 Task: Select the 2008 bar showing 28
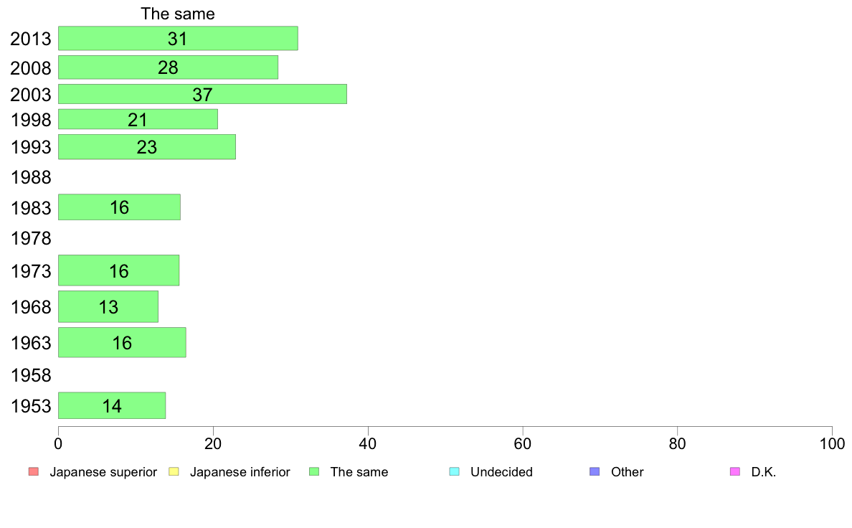(x=168, y=67)
